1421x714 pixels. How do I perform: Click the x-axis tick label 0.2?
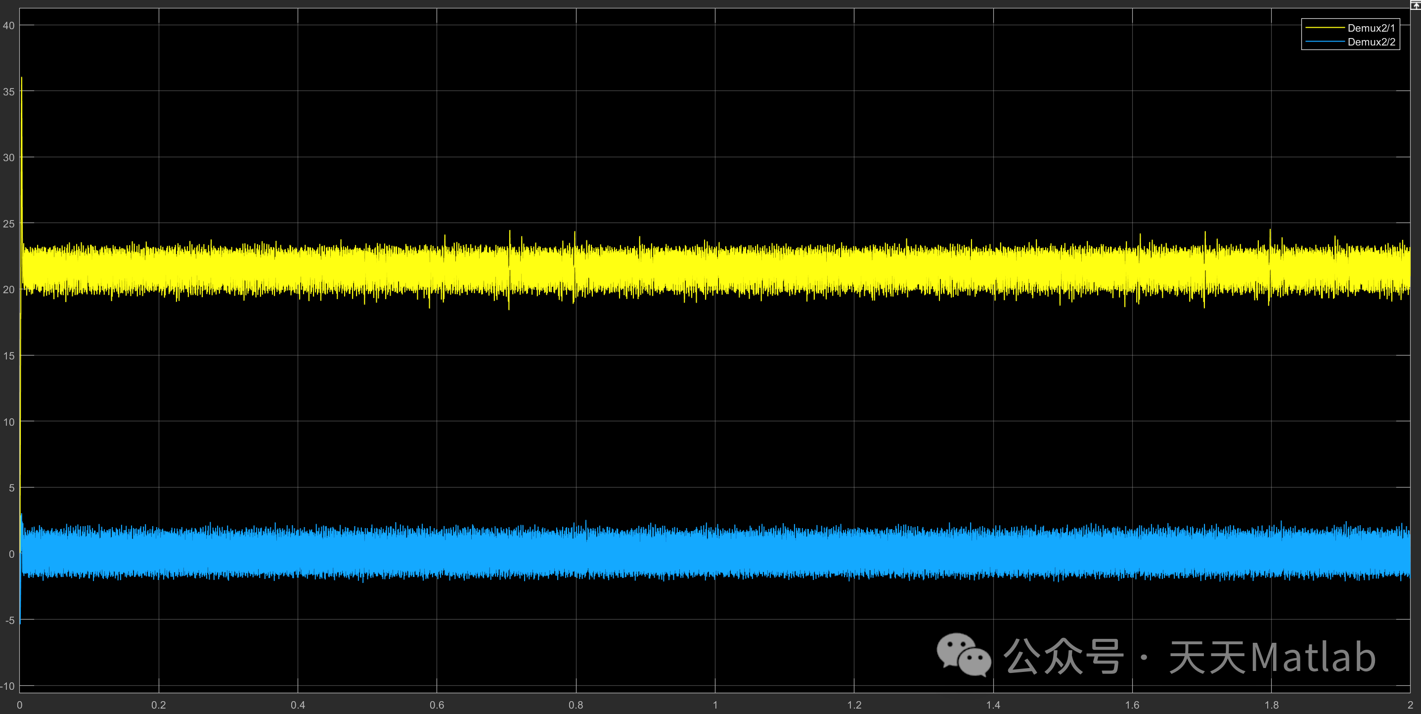tap(158, 705)
